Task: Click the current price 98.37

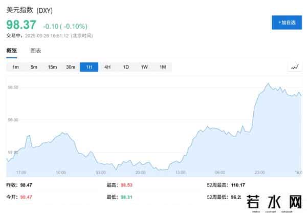Action: point(21,25)
